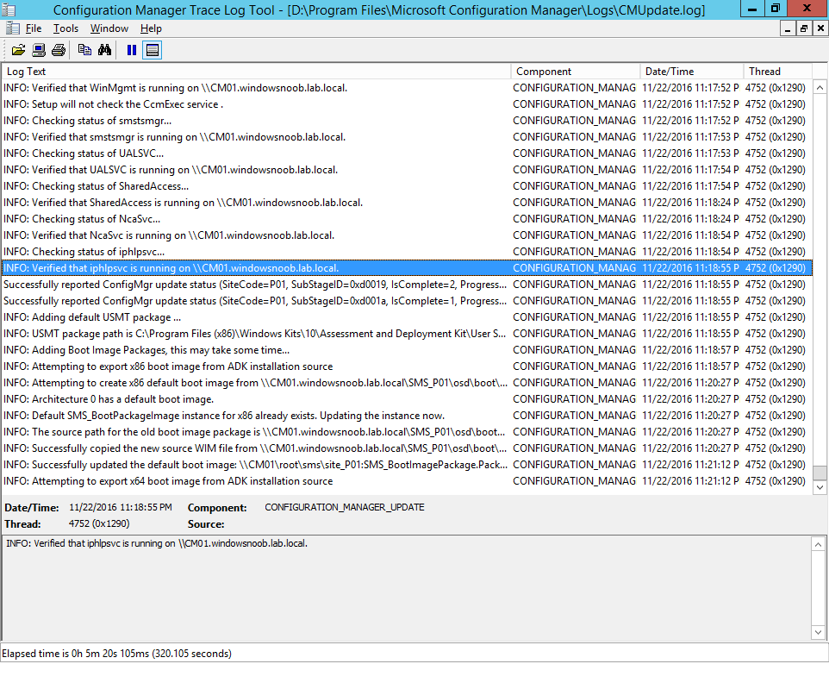The height and width of the screenshot is (689, 829).
Task: Open the Tools menu
Action: point(65,28)
